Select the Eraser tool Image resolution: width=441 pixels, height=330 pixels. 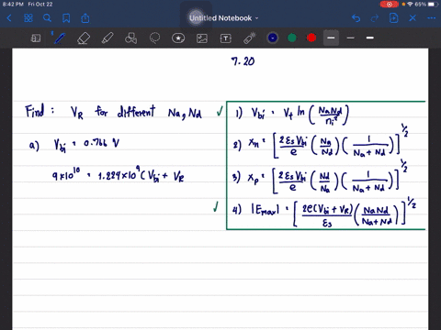[84, 38]
